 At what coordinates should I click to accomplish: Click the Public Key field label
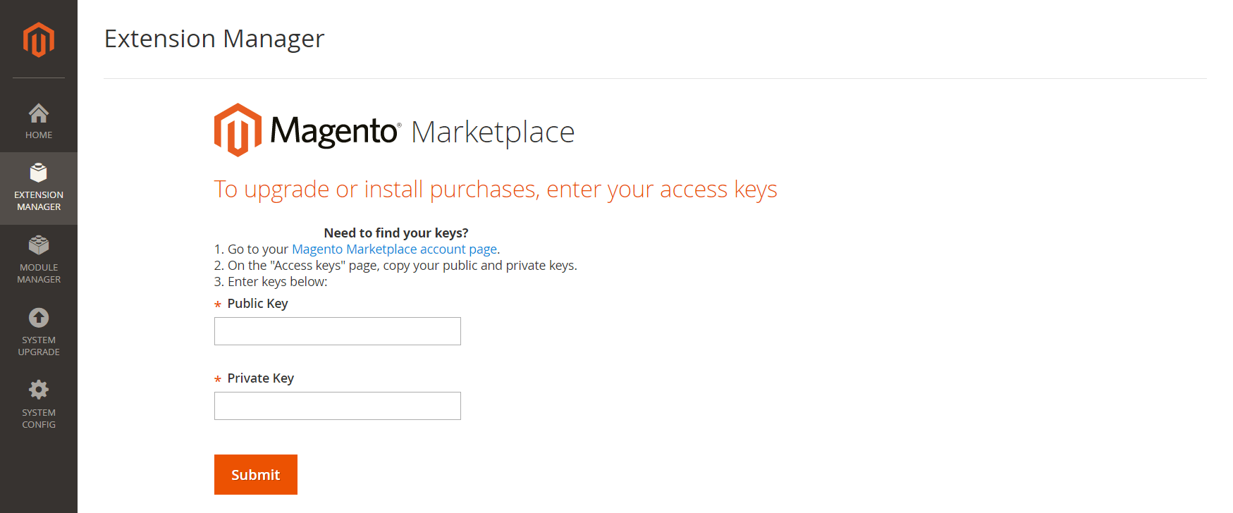point(257,304)
